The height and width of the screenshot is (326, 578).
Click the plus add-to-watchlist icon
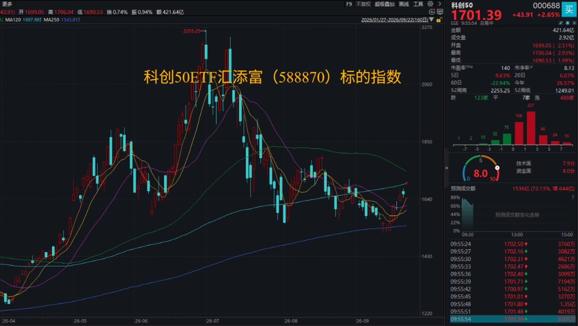(x=574, y=23)
